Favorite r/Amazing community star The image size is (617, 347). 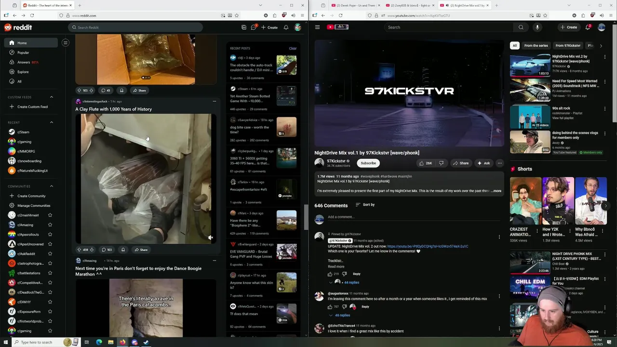pos(50,225)
